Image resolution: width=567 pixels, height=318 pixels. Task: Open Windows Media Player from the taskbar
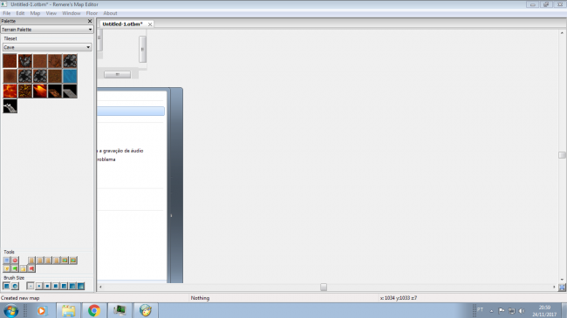coord(42,311)
